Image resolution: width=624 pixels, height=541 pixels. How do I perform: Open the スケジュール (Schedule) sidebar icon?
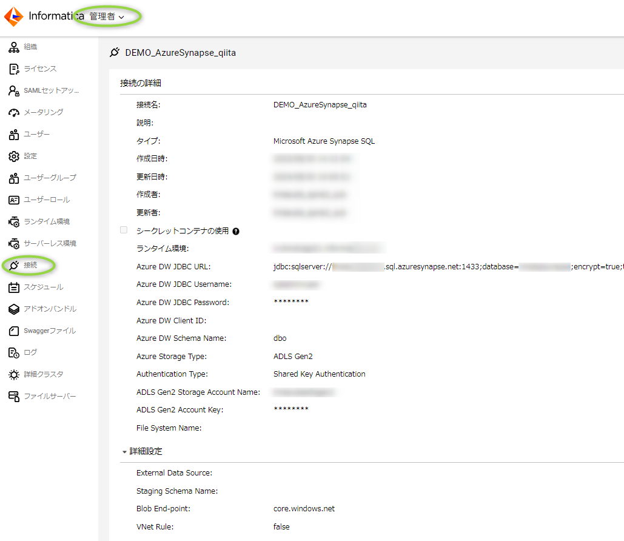coord(14,287)
